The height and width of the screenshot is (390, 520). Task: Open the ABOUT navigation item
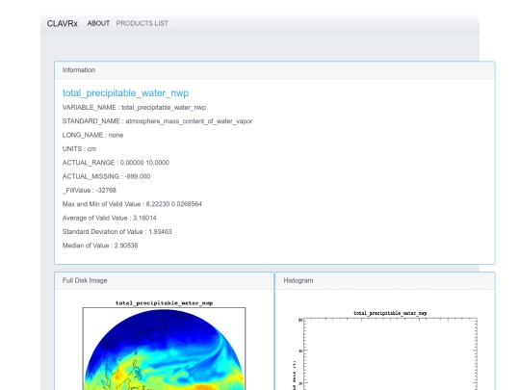click(x=98, y=23)
